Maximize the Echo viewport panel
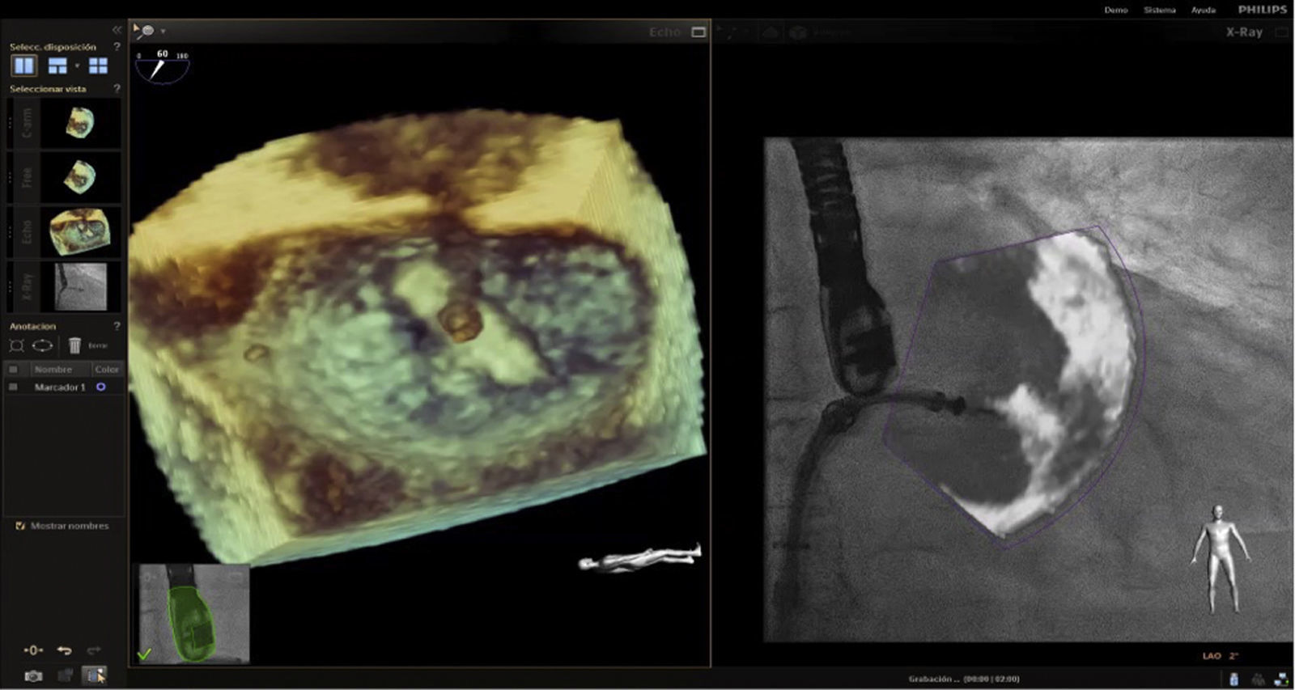1295x690 pixels. click(698, 32)
